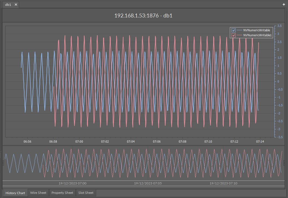This screenshot has width=288, height=198.
Task: Click the chart title 192.168.1.53:1876 - db1
Action: point(144,16)
